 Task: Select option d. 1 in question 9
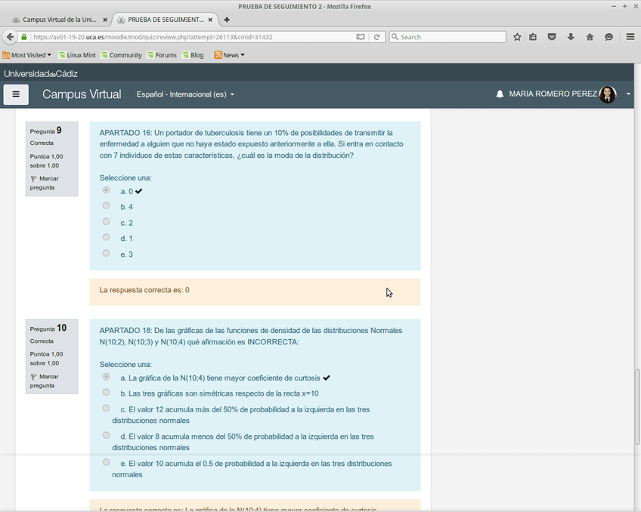tap(107, 237)
